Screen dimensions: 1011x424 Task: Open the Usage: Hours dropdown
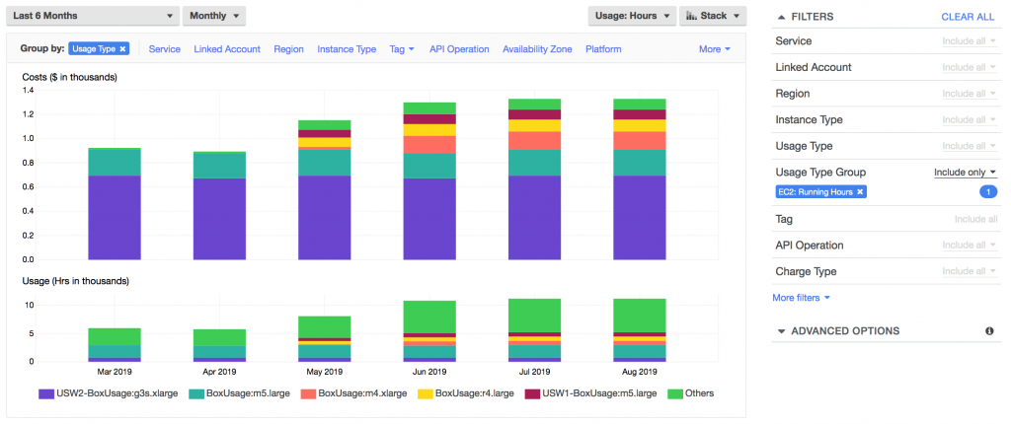point(631,16)
